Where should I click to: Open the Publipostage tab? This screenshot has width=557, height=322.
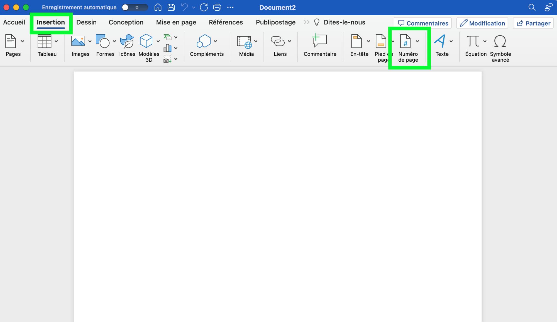tap(276, 22)
